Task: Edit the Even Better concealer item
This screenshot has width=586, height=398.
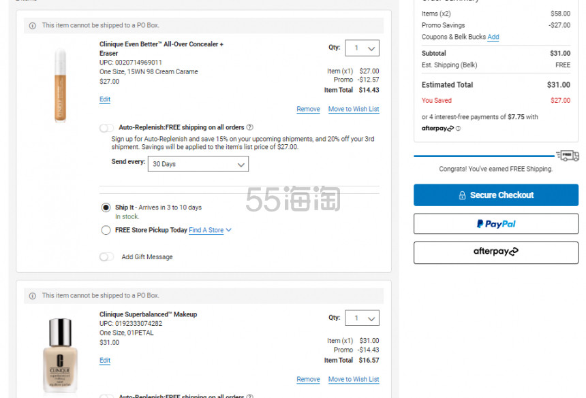Action: pyautogui.click(x=105, y=99)
